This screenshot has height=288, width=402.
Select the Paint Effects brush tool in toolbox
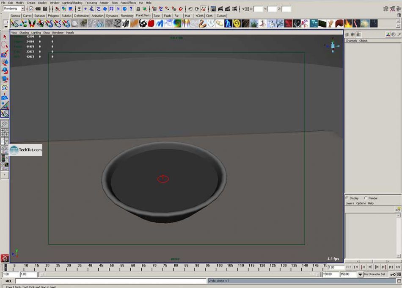tap(5, 114)
